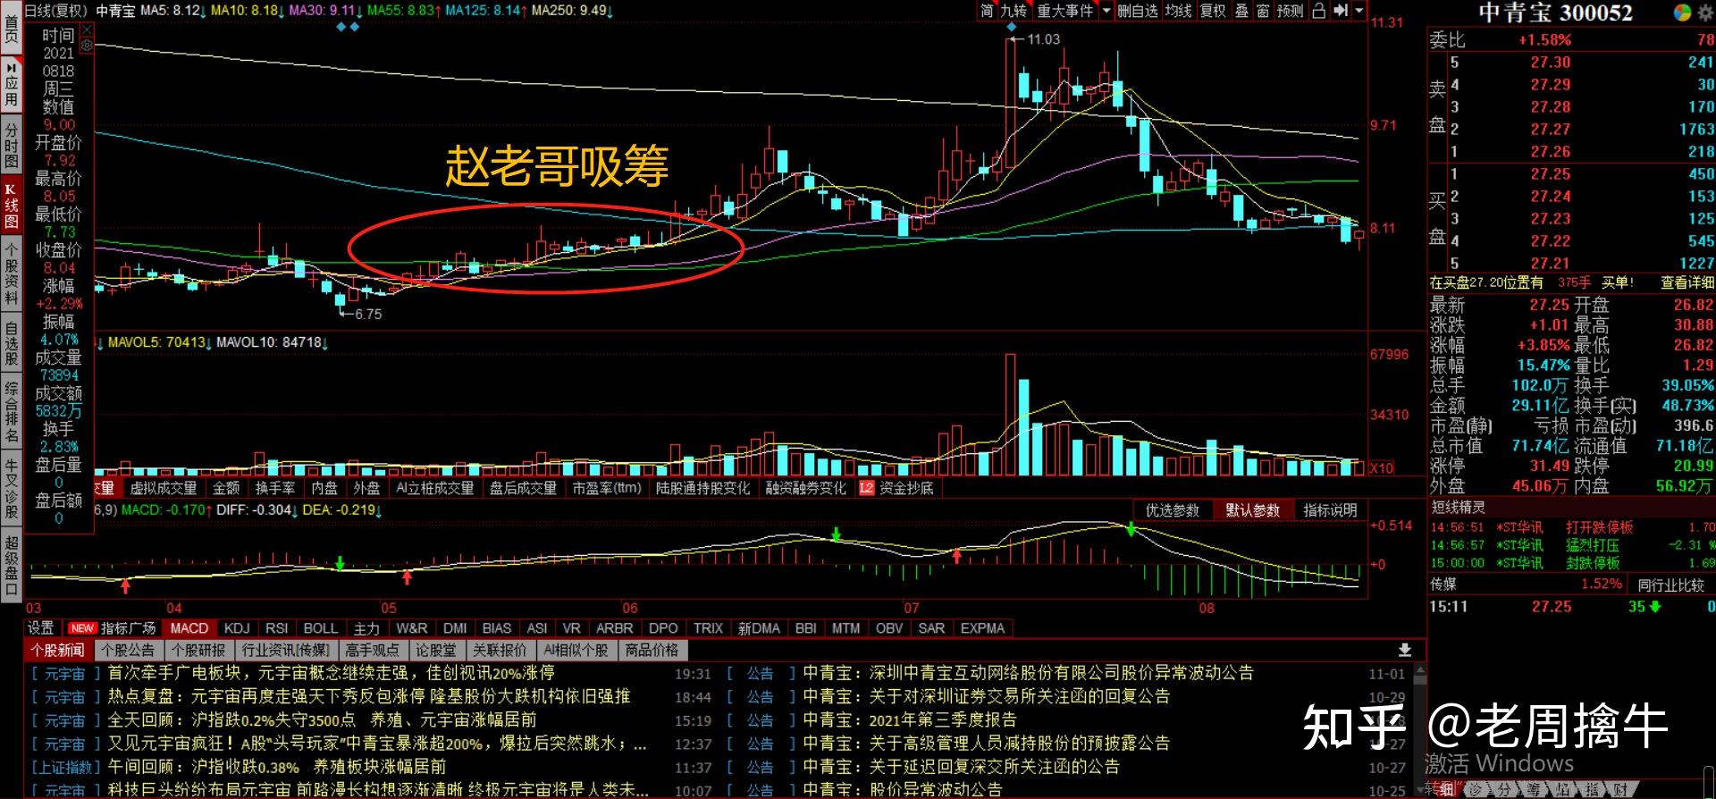1716x799 pixels.
Task: Click 指标说明 button
Action: click(x=1330, y=510)
